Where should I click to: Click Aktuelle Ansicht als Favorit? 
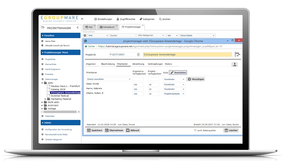57,46
